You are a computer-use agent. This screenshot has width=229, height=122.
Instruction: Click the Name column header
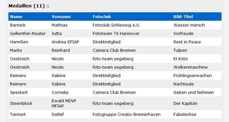[16, 17]
